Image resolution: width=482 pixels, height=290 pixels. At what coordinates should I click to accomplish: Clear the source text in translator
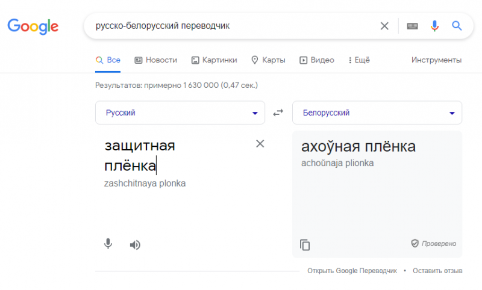click(x=260, y=144)
